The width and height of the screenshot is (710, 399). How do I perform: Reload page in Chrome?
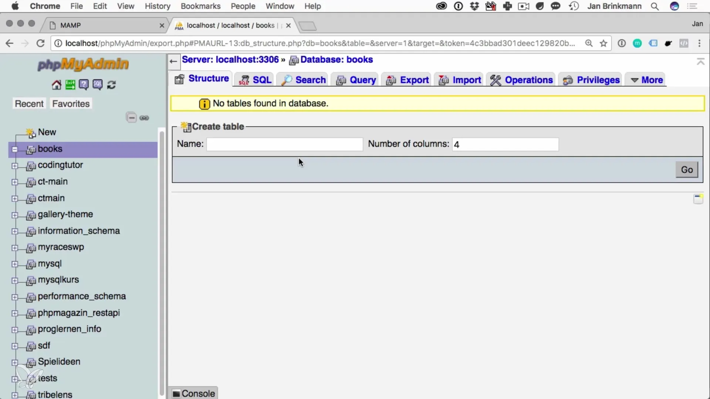40,43
